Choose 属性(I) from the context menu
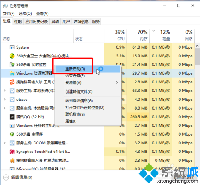This screenshot has width=200, height=185. point(88,121)
